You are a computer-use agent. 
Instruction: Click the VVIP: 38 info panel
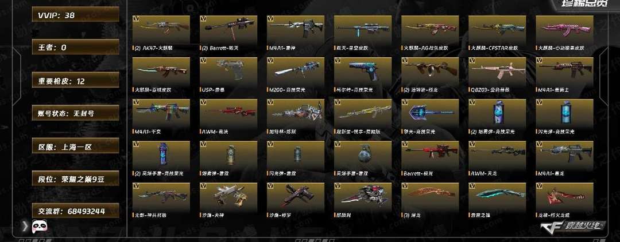[x=76, y=14]
